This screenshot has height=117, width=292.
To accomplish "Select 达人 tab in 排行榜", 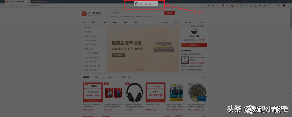I will pos(117,77).
